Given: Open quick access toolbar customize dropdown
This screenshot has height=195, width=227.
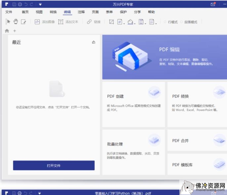Looking at the screenshot, I should [40, 4].
